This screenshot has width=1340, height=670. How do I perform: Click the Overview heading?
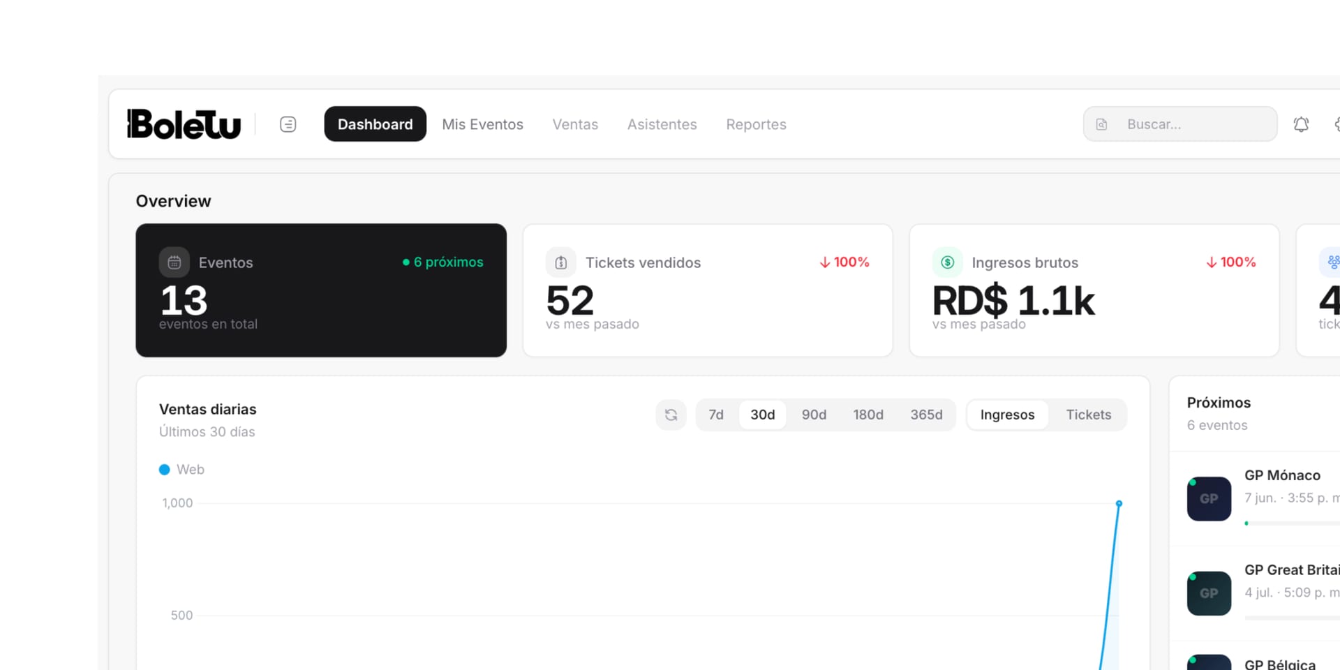(x=173, y=201)
